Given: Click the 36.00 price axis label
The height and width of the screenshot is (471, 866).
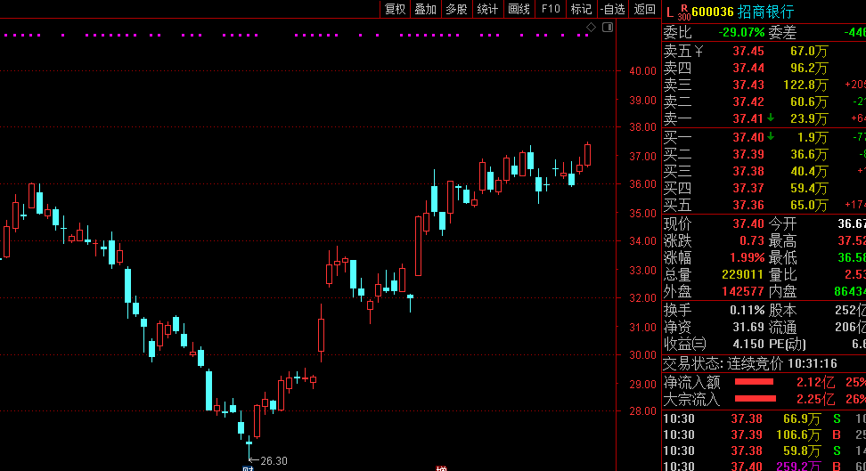Looking at the screenshot, I should point(643,184).
